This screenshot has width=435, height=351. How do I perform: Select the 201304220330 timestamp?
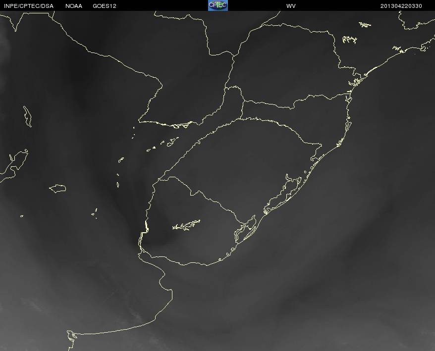click(401, 6)
